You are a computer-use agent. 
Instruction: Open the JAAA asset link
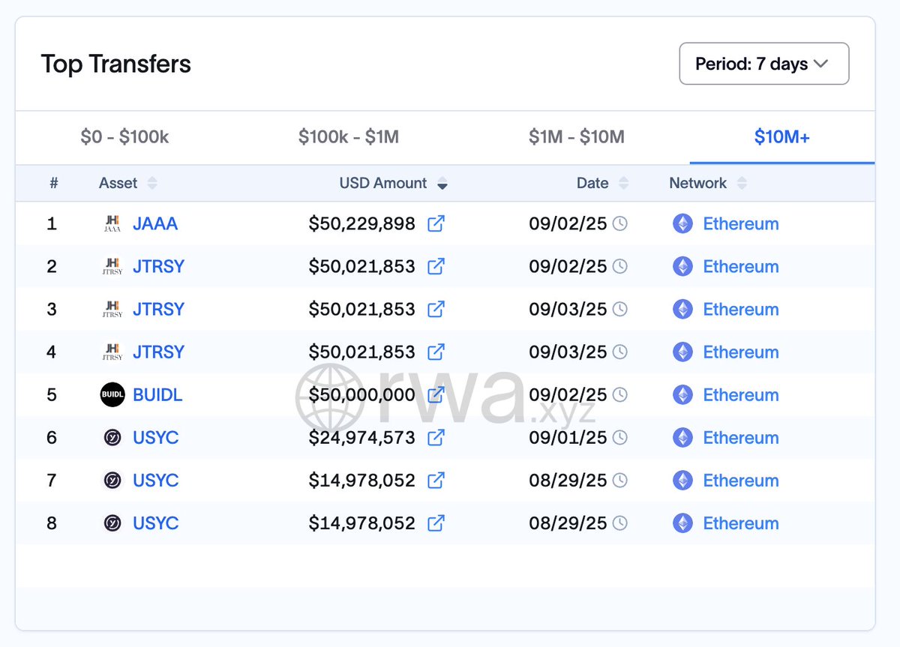click(155, 223)
